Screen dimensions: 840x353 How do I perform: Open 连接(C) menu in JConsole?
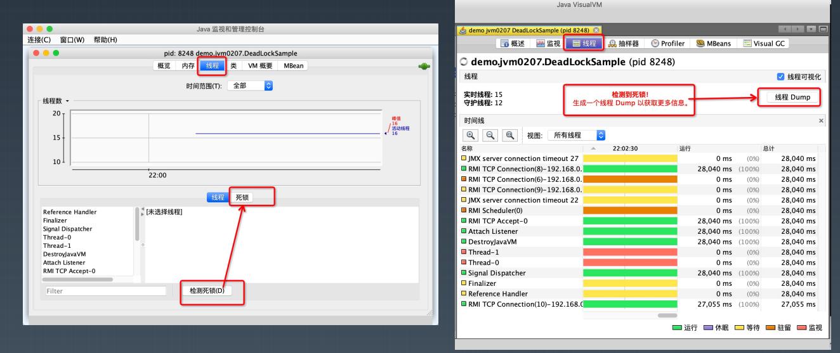point(39,39)
